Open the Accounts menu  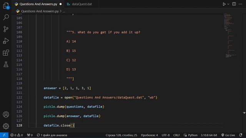pos(6,115)
